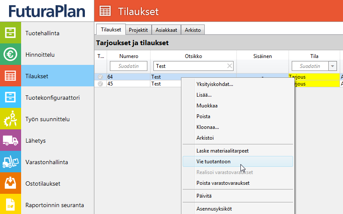Go to Varastonhallinta sidebar label
Viewport: 343px width, 214px height.
(47, 162)
